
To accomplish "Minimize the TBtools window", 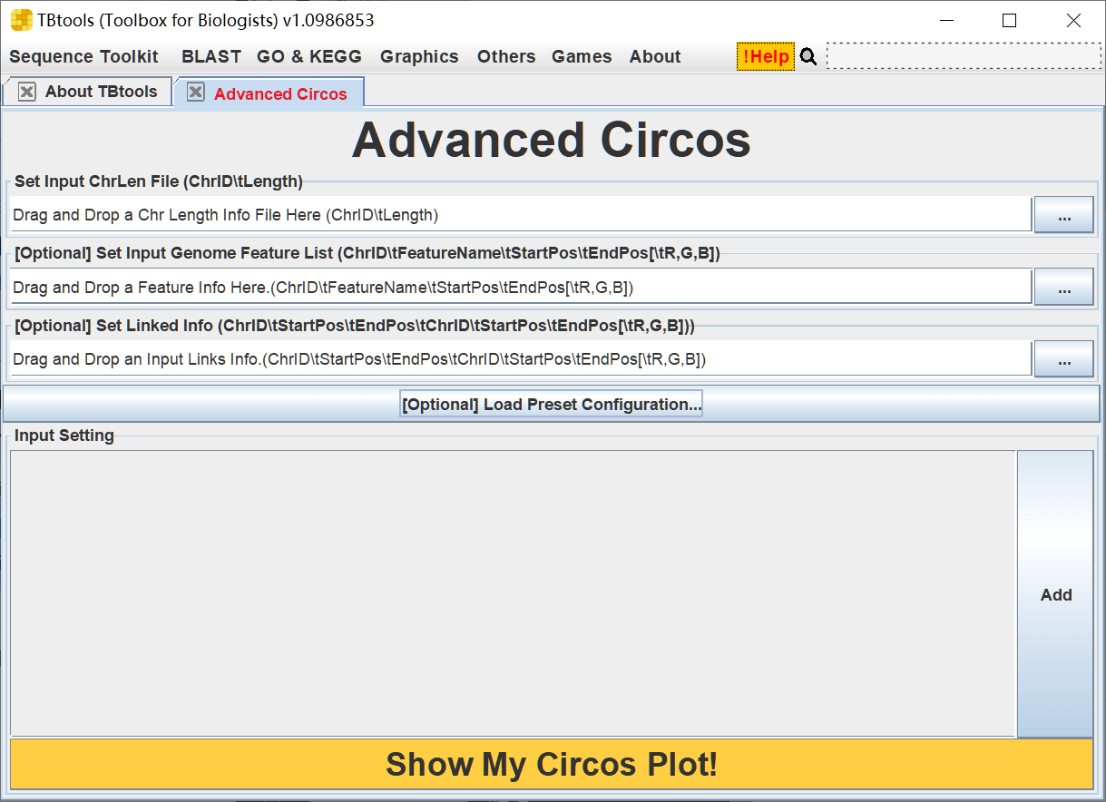I will click(x=946, y=20).
